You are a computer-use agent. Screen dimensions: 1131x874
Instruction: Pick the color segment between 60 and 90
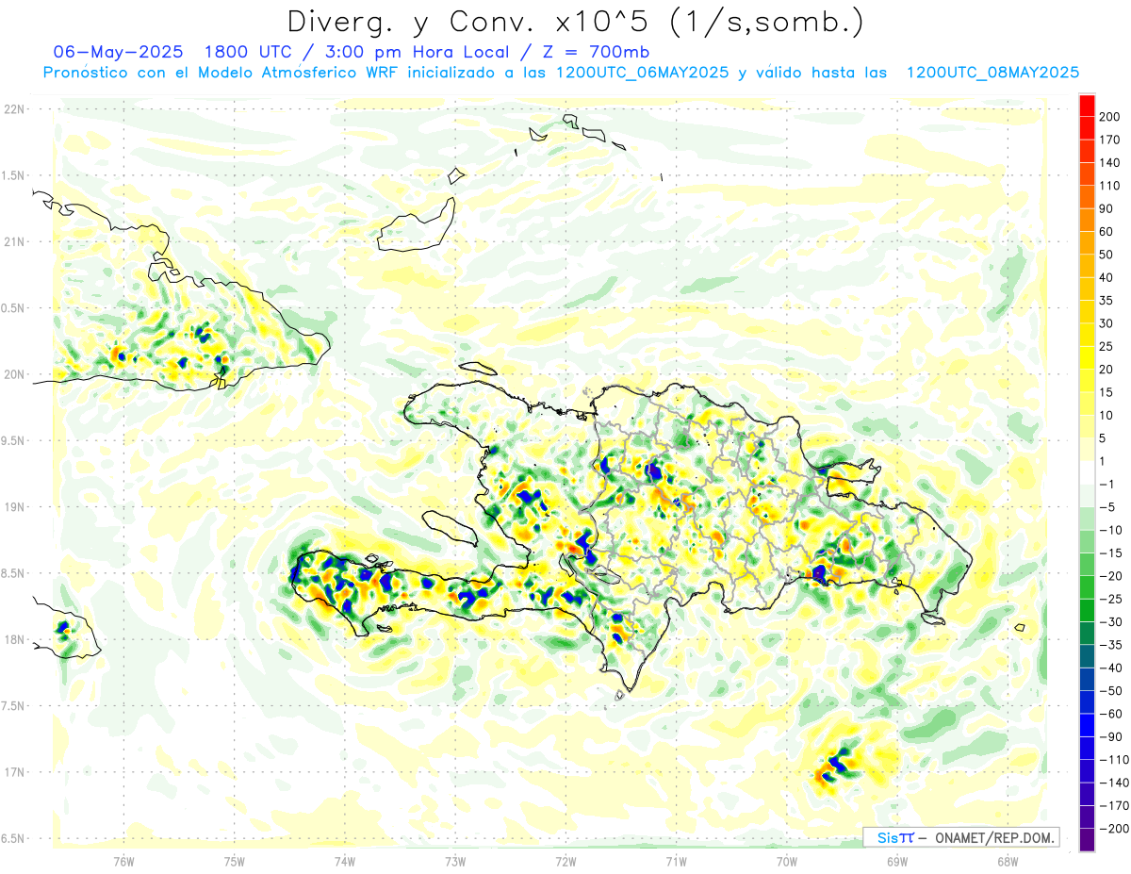coord(1087,220)
